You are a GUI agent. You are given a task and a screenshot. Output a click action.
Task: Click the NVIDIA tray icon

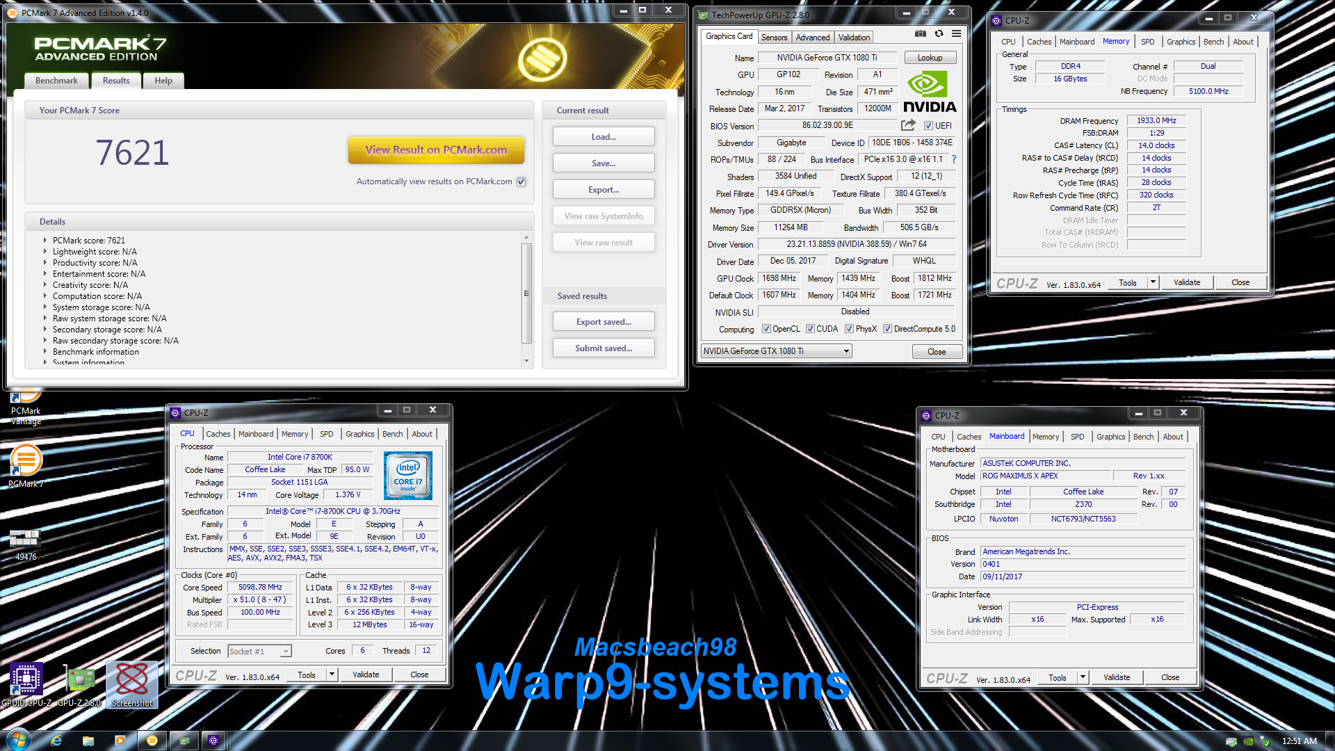[x=1248, y=741]
